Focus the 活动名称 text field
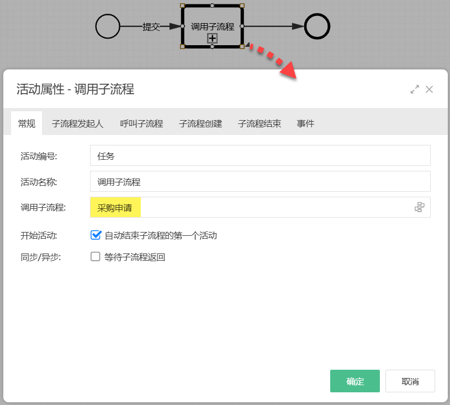 tap(260, 181)
